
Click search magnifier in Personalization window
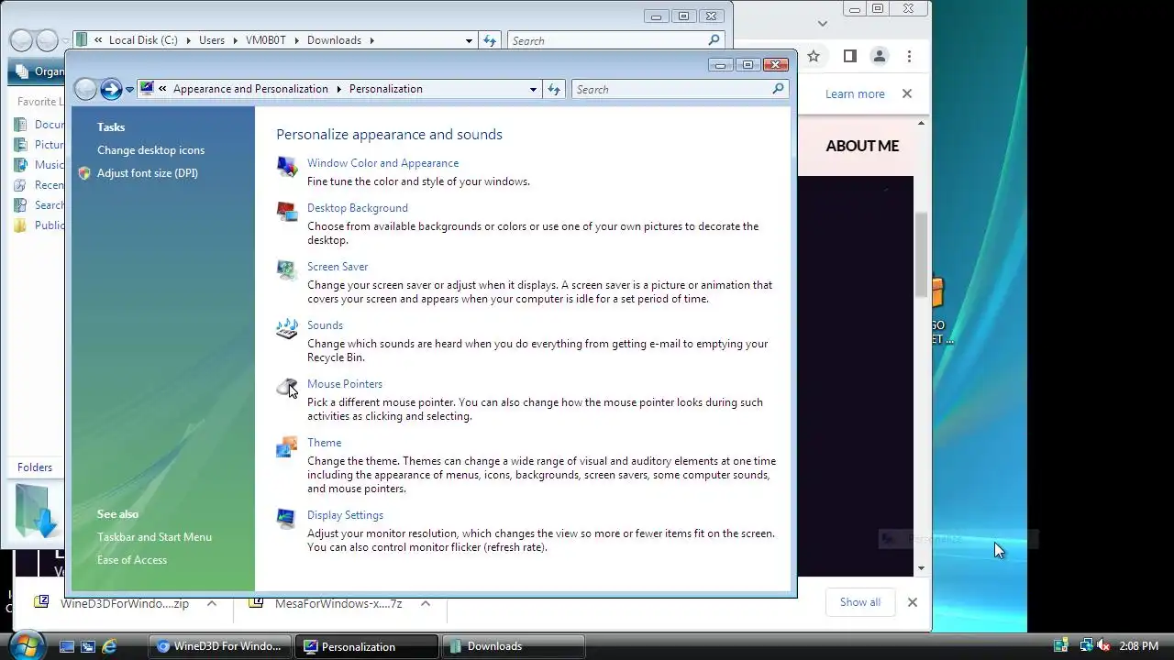click(x=778, y=89)
